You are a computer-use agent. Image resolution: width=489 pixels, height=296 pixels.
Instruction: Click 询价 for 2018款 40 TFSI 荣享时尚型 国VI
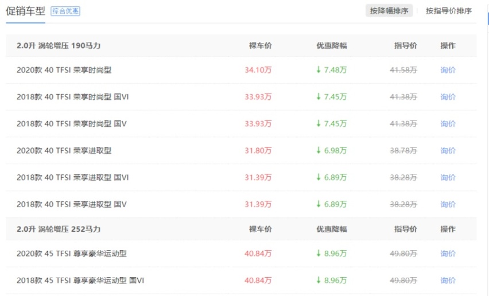pos(448,96)
